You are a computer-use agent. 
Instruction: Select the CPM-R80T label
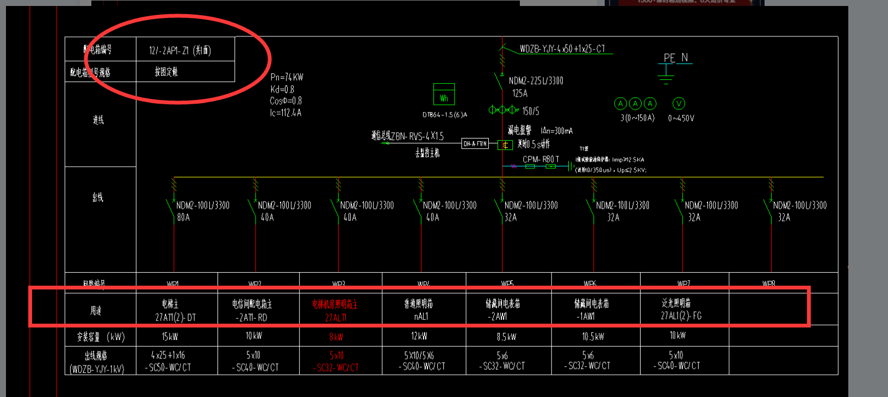click(541, 159)
